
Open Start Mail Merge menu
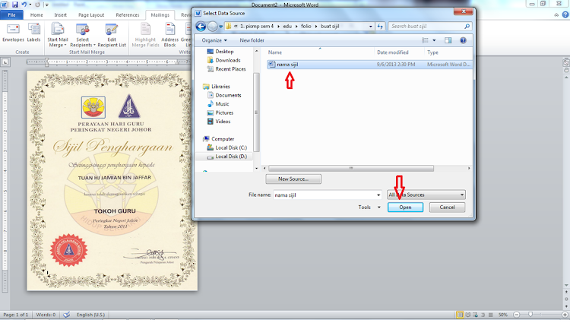pyautogui.click(x=58, y=35)
